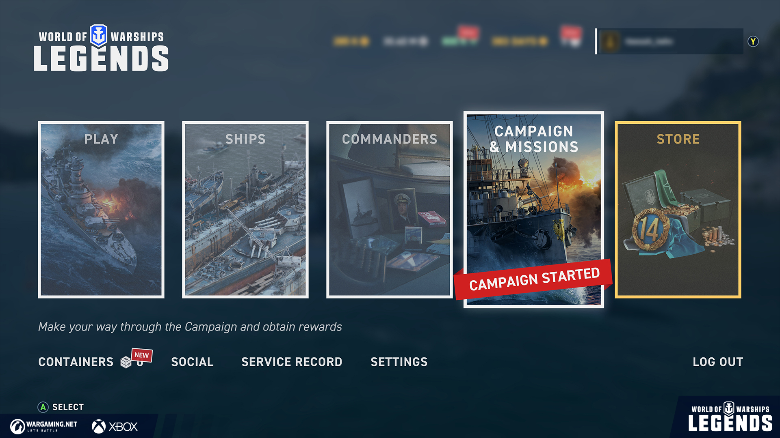Open the Play card
The image size is (780, 438).
pos(101,210)
